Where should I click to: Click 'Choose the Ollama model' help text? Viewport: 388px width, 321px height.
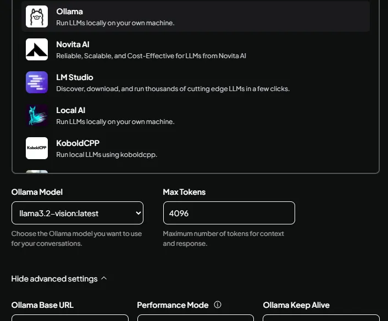77,239
